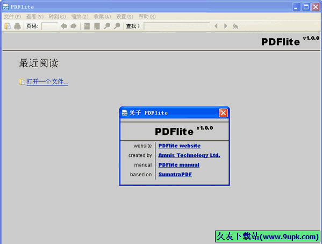Viewport: 322px width, 244px height.
Task: Open the 查看(V) menu
Action: pyautogui.click(x=35, y=17)
